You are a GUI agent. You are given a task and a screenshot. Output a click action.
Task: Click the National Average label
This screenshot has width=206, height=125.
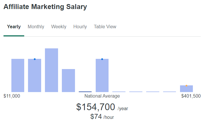(102, 96)
